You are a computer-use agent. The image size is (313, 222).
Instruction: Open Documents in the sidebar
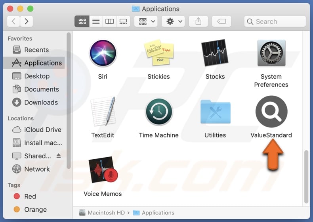coord(34,89)
